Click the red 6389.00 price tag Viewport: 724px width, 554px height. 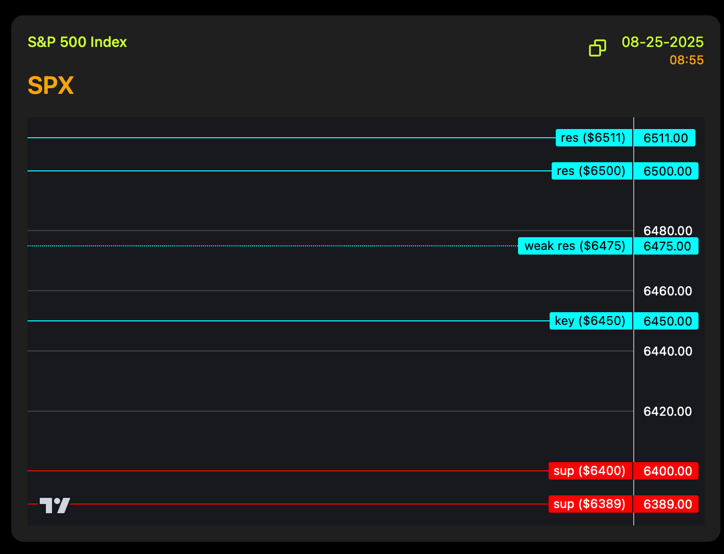(666, 504)
